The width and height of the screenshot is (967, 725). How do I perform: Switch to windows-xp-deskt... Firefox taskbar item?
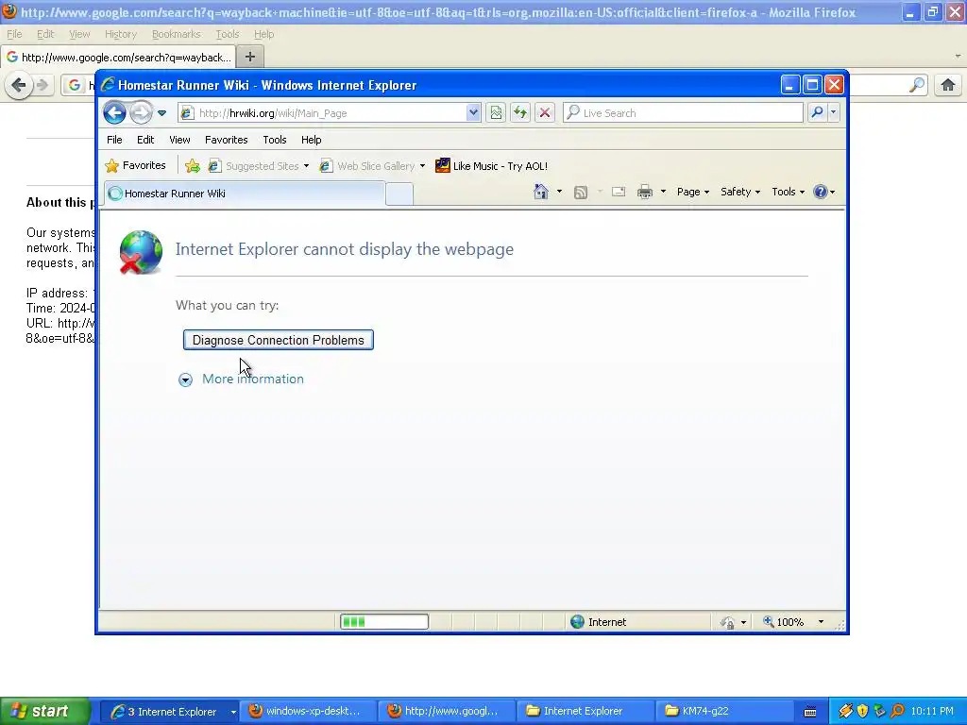click(307, 712)
